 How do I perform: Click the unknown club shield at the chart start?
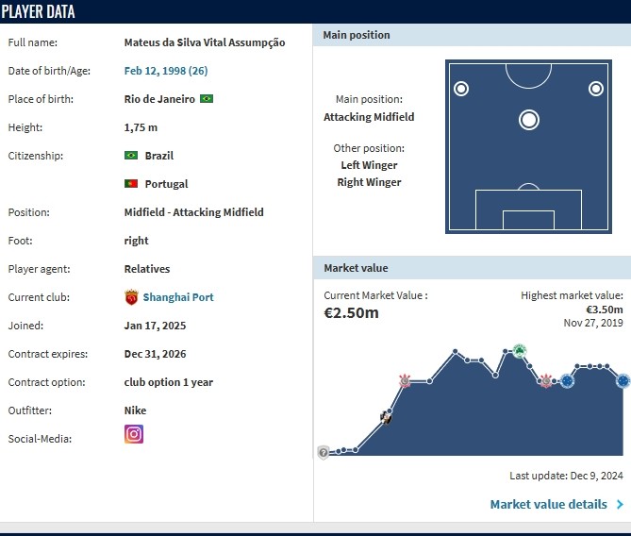(x=324, y=453)
